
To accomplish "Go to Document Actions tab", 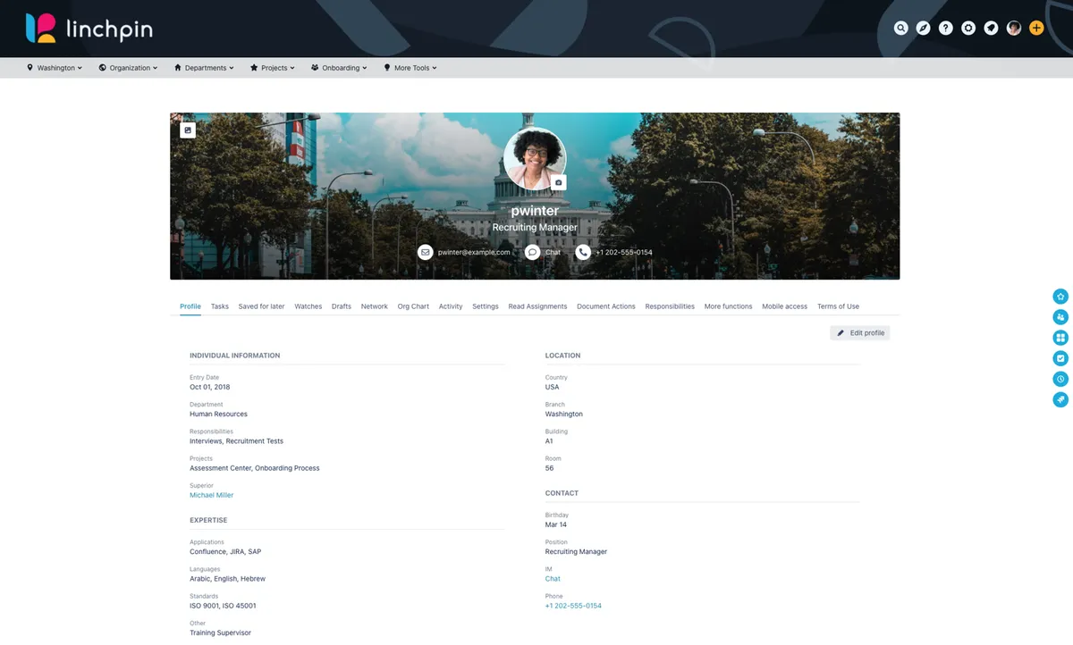I will (x=606, y=306).
